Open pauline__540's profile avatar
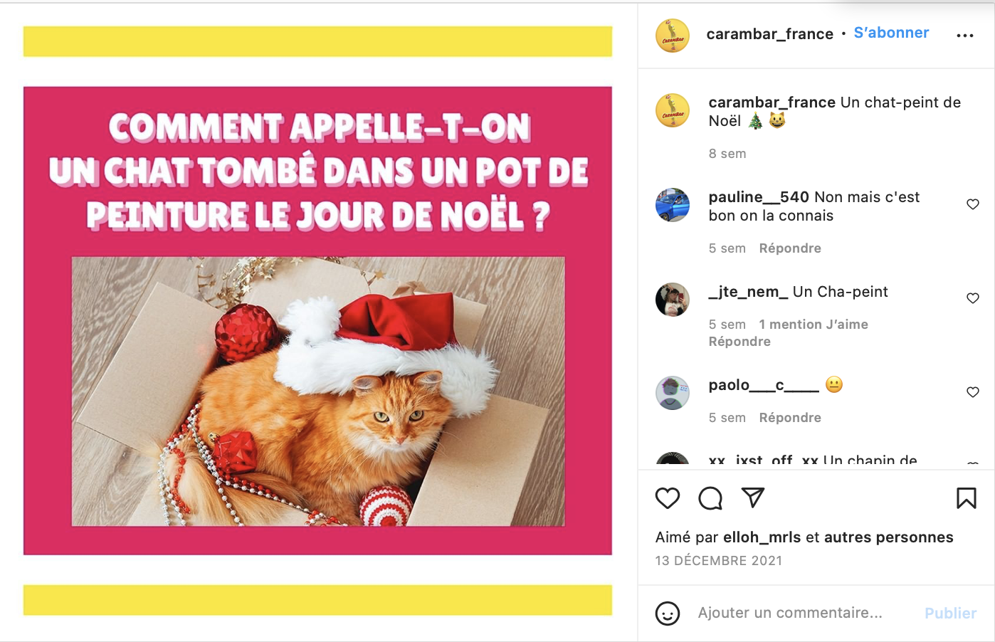Viewport: 995px width, 642px height. point(673,205)
